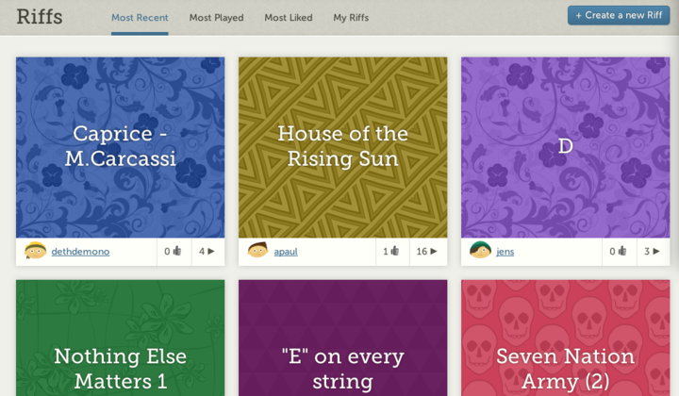Select the Most Recent tab
The width and height of the screenshot is (679, 396).
coord(140,18)
